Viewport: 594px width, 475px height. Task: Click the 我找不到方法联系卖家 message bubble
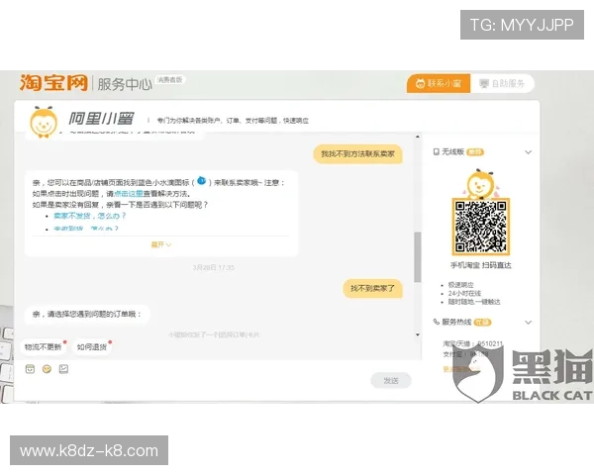pos(357,154)
